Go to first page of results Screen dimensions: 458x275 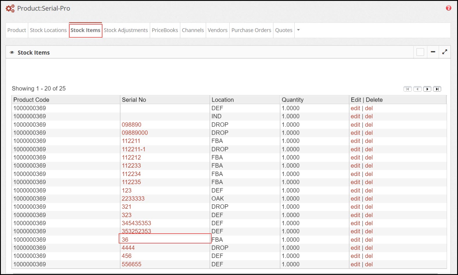click(x=407, y=89)
